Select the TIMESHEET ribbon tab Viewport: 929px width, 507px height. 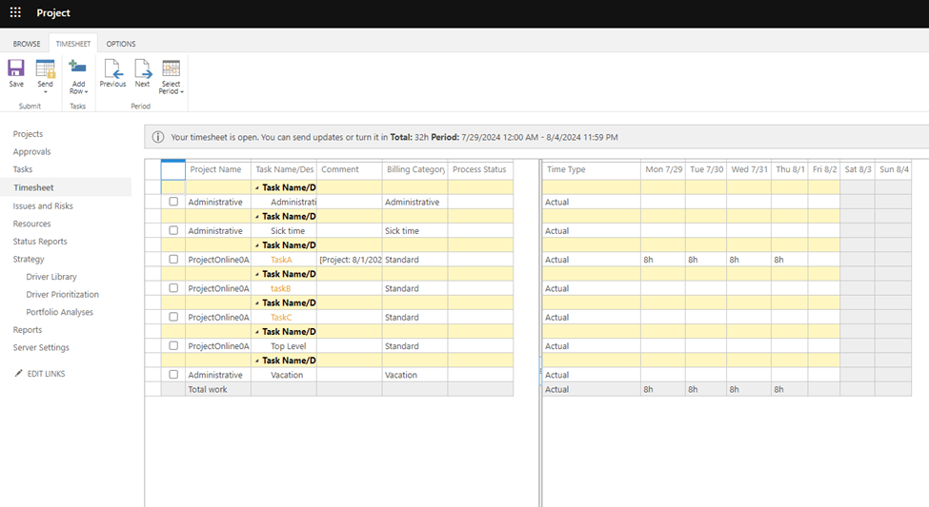pos(72,44)
